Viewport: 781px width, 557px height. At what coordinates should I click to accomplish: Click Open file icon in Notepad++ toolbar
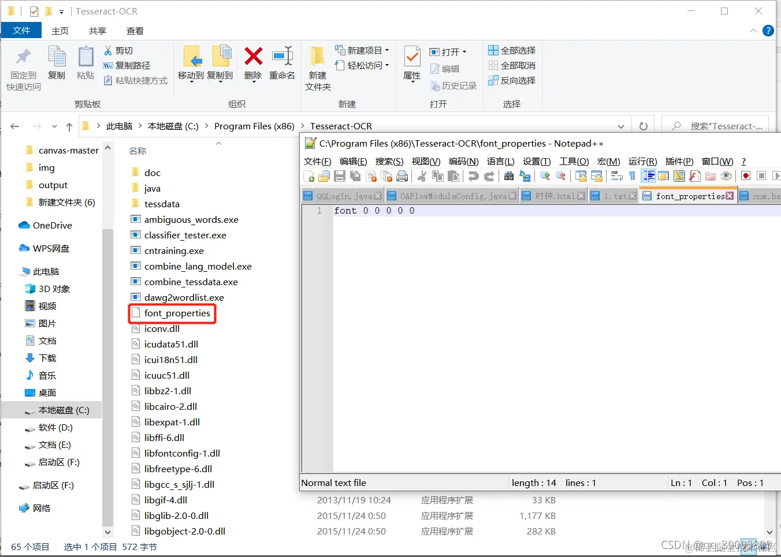coord(324,176)
